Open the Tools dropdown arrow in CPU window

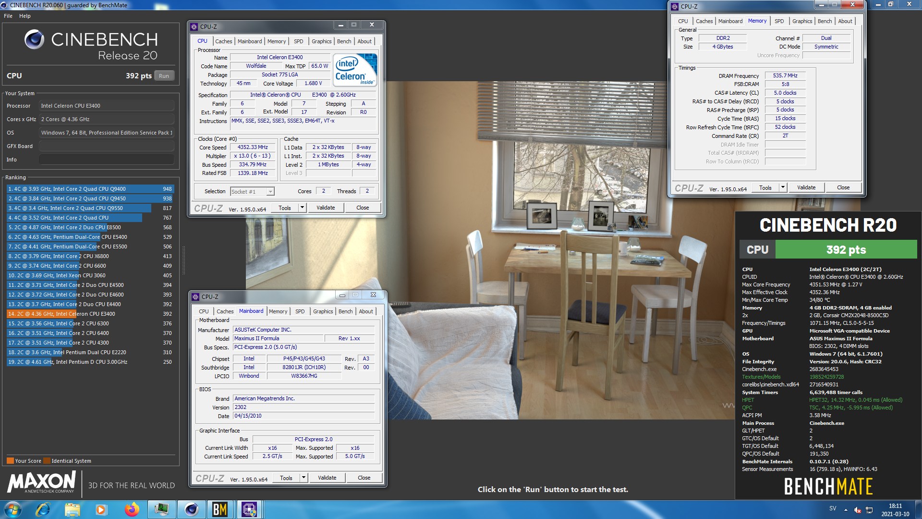click(x=302, y=208)
